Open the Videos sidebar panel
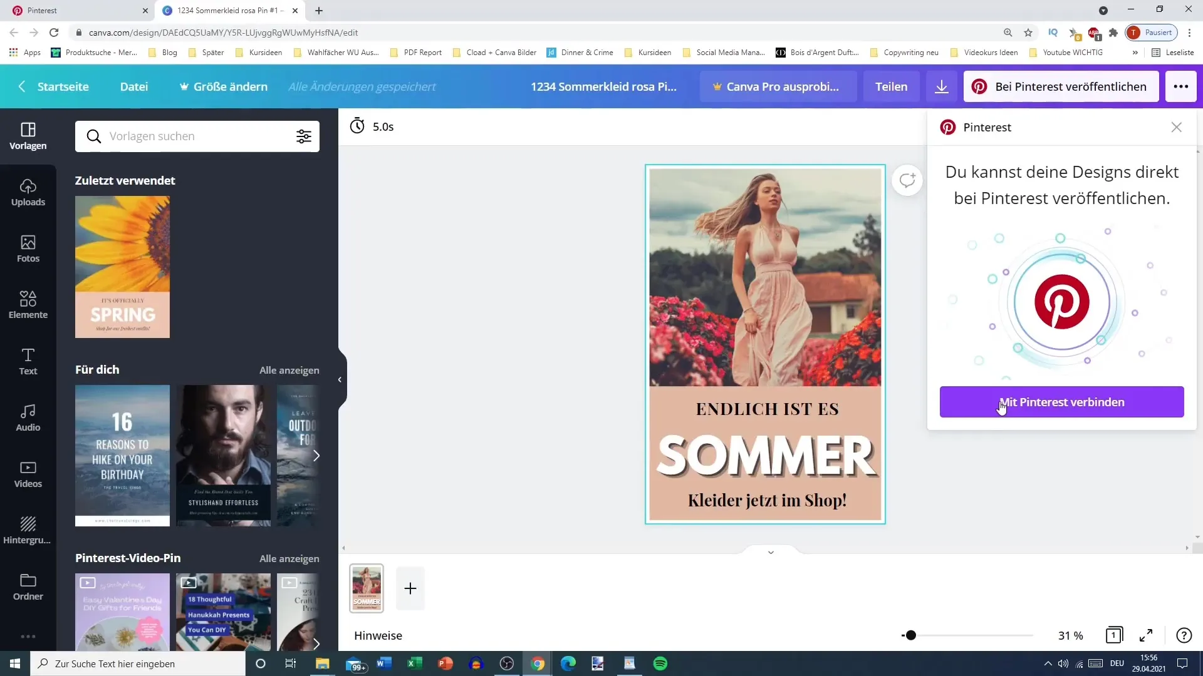The height and width of the screenshot is (676, 1203). pos(28,474)
